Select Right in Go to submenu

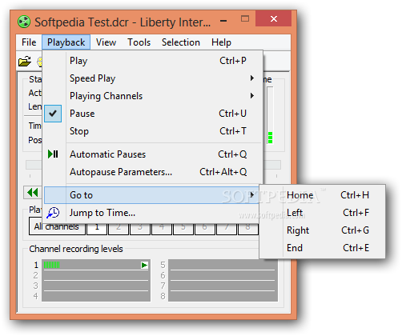coord(323,230)
